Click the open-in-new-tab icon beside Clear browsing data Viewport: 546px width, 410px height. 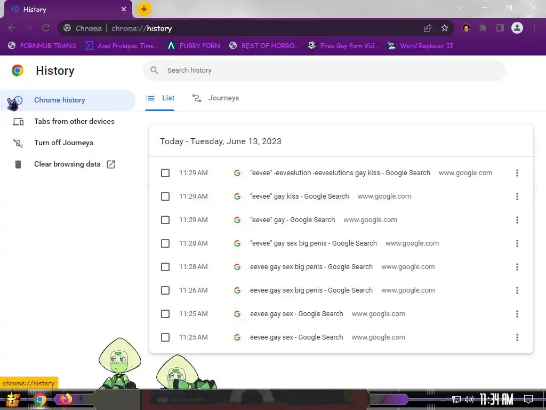pyautogui.click(x=111, y=164)
